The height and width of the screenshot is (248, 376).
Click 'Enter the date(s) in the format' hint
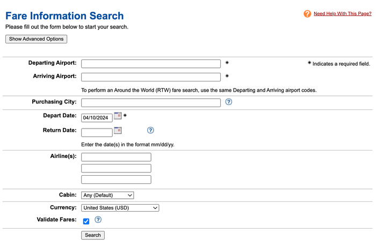click(x=128, y=145)
